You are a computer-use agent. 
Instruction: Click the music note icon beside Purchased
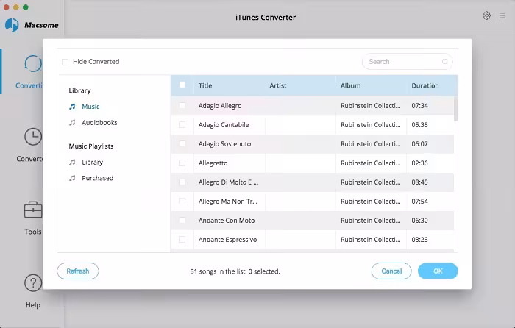pyautogui.click(x=72, y=178)
